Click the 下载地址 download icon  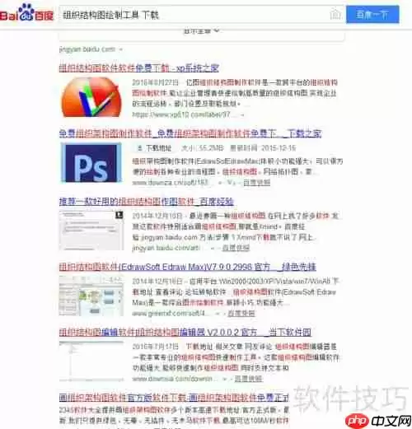[139, 149]
